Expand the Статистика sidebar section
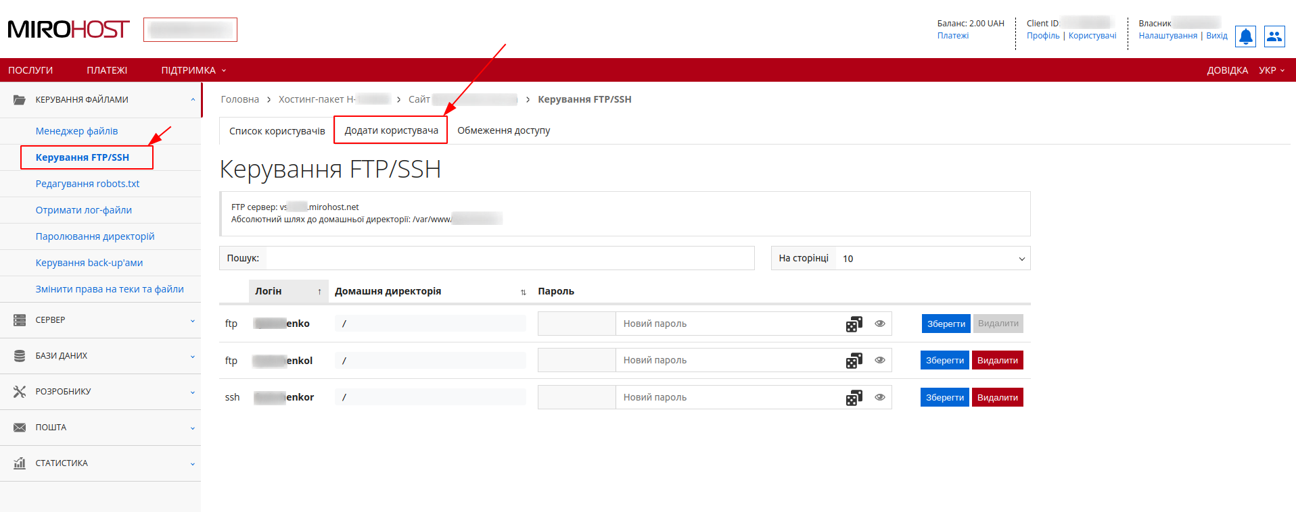This screenshot has width=1296, height=512. click(x=193, y=464)
